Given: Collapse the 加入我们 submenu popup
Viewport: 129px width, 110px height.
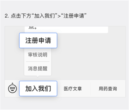Looking at the screenshot, I should click(38, 89).
